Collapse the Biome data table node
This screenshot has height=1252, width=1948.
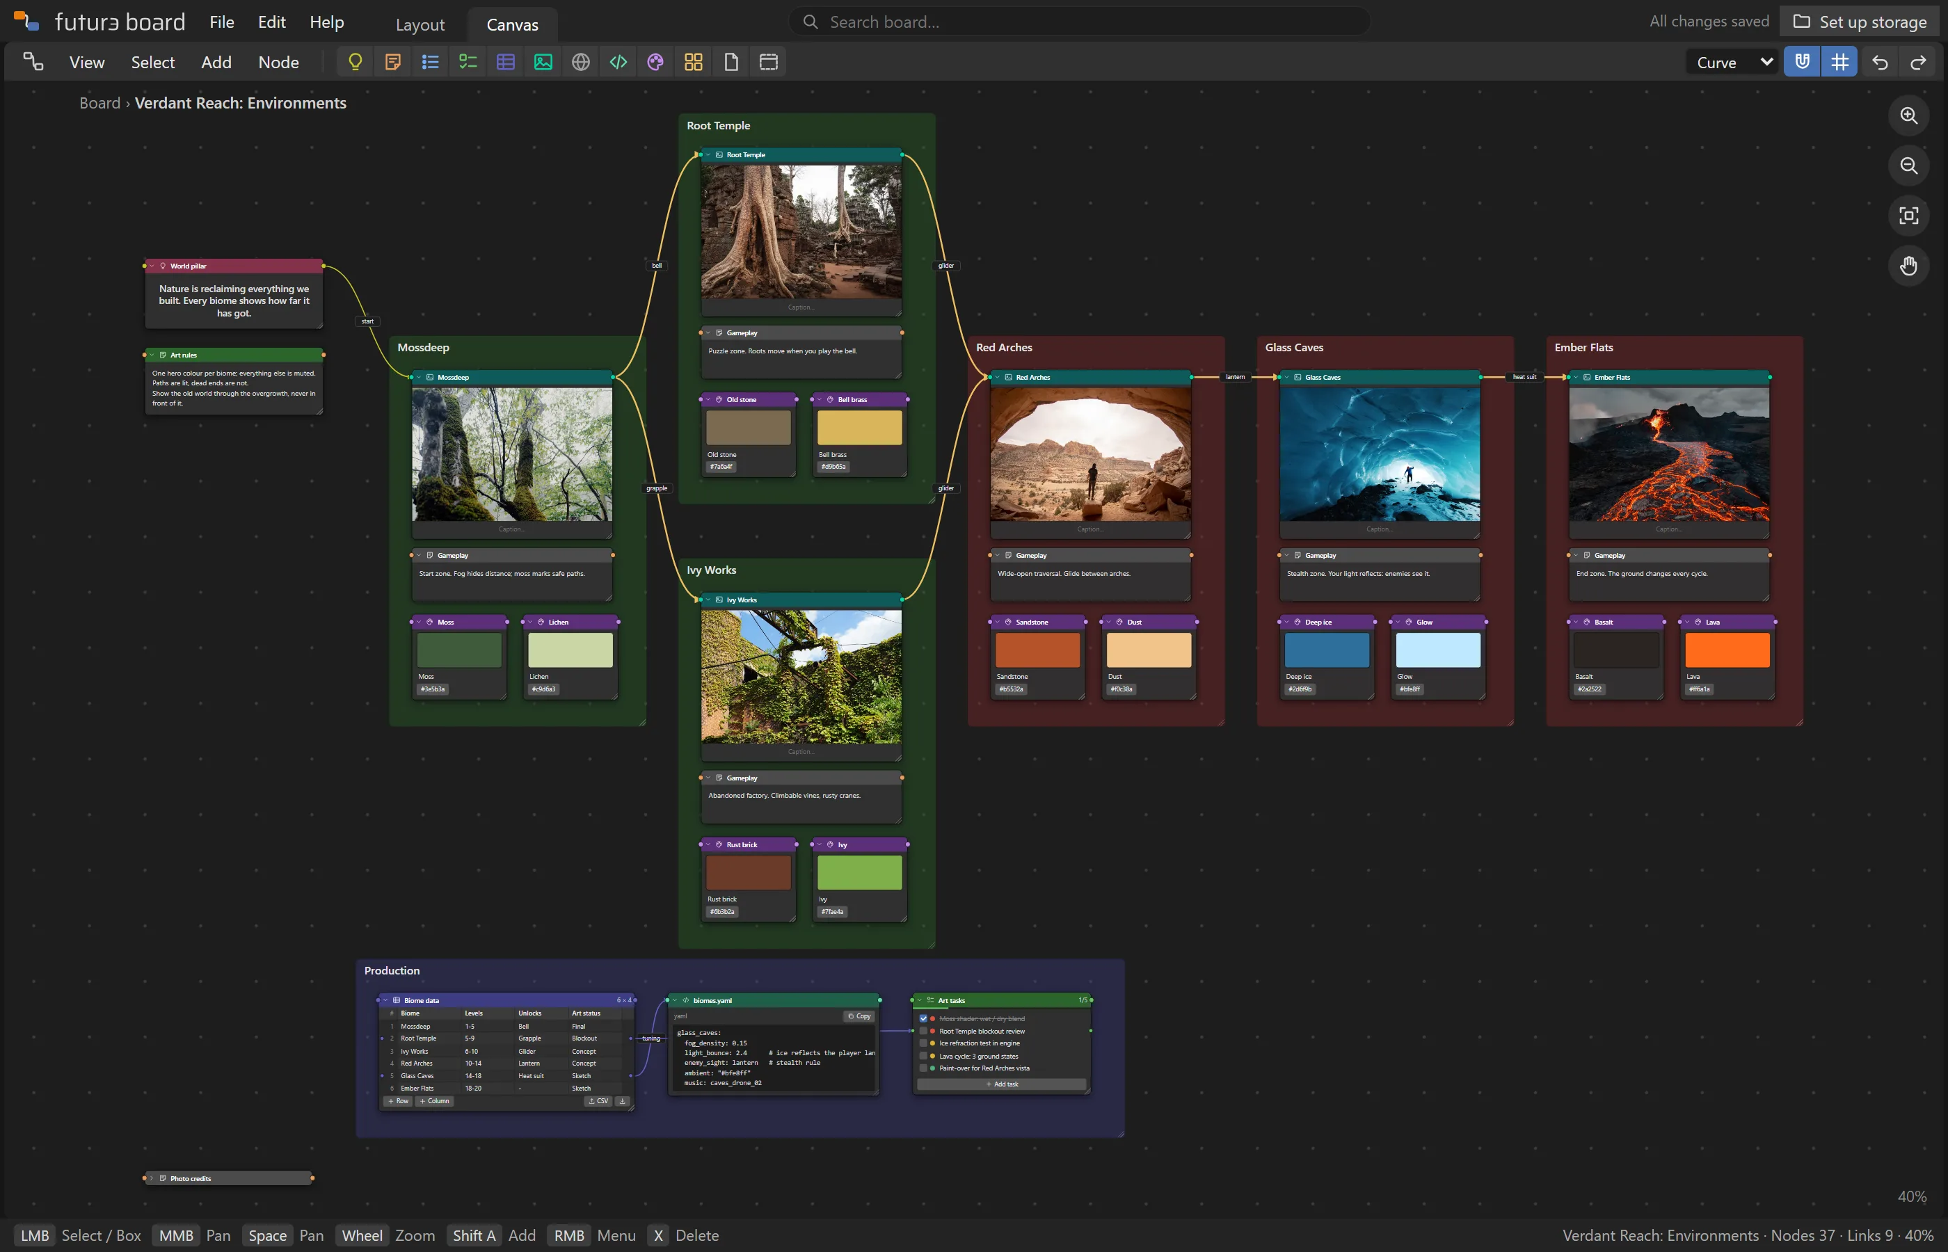coord(385,1000)
